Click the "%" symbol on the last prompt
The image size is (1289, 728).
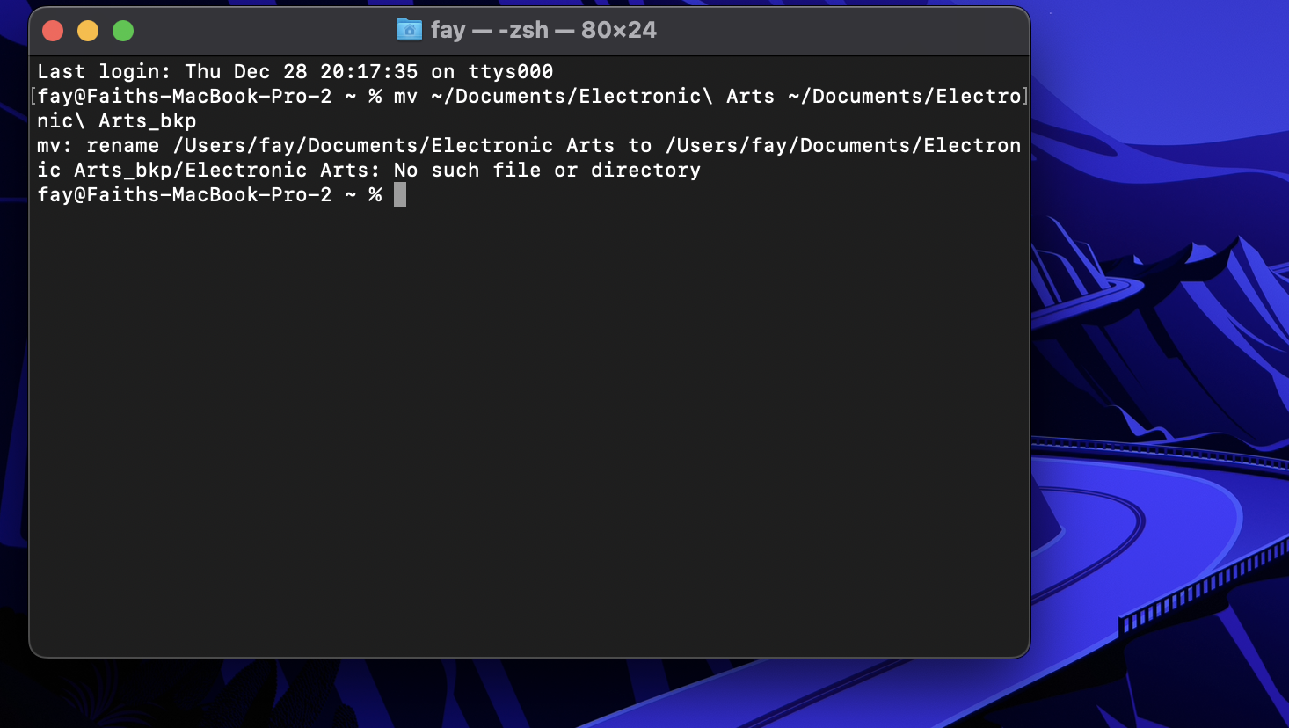(375, 194)
